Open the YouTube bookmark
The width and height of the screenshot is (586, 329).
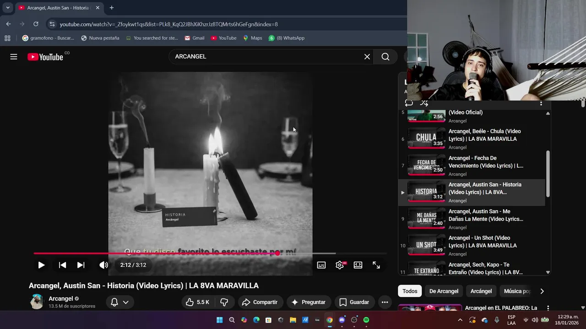(x=223, y=38)
